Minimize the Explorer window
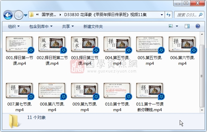 point(178,3)
